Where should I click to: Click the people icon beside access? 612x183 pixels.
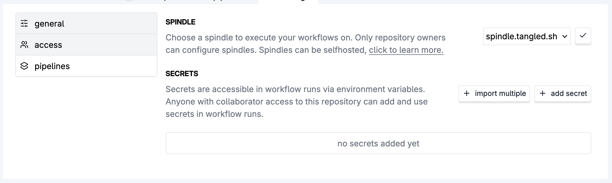tap(24, 45)
